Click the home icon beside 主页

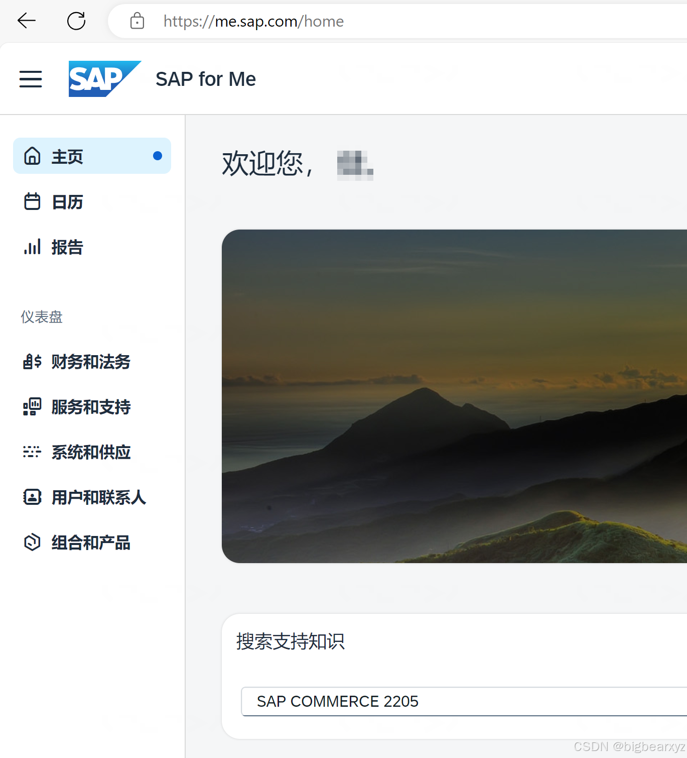32,156
